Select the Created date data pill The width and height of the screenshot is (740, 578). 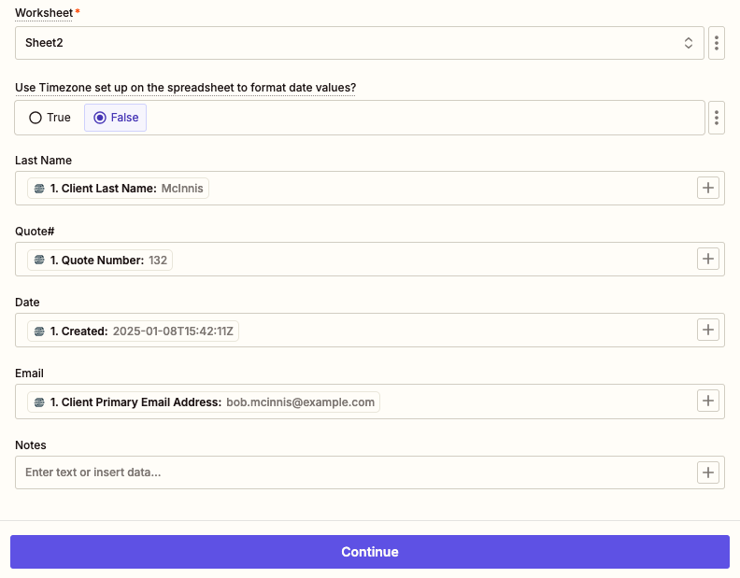coord(133,331)
